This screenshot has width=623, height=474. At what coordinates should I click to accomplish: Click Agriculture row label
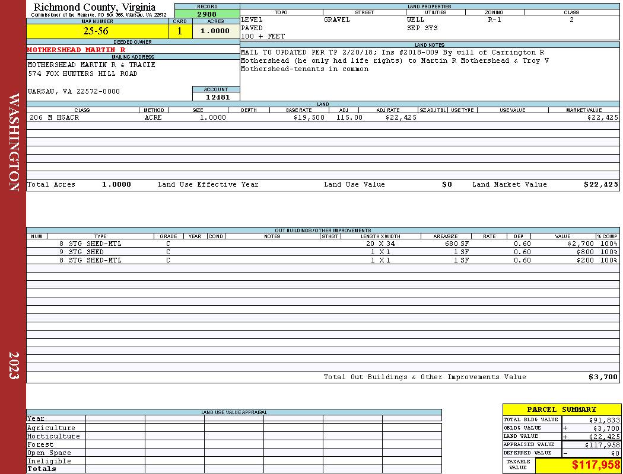click(51, 428)
